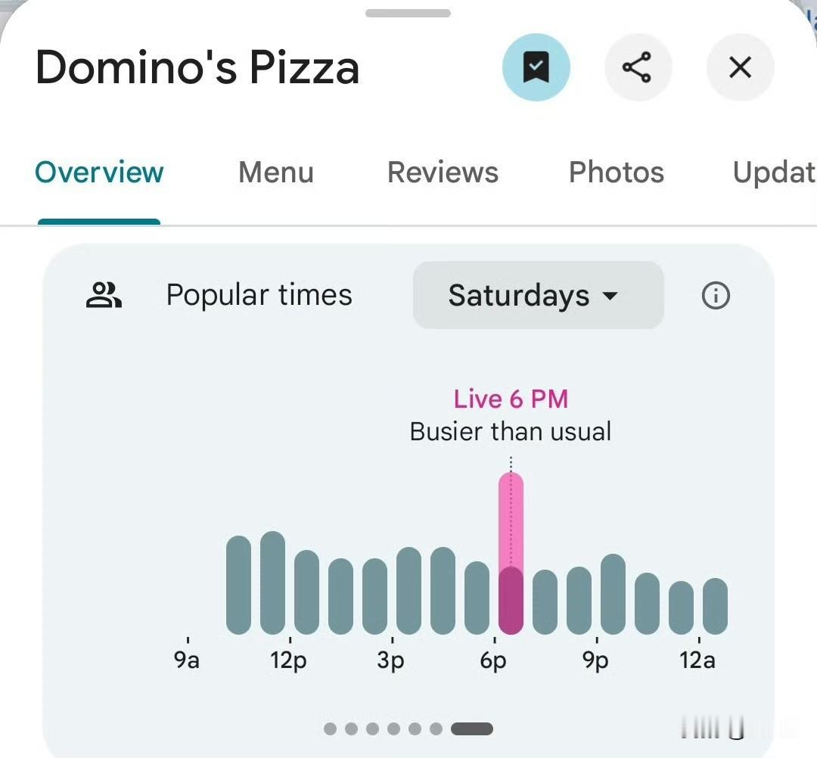Click the Live 6 PM label
Screen dimensions: 817x758
click(x=511, y=399)
